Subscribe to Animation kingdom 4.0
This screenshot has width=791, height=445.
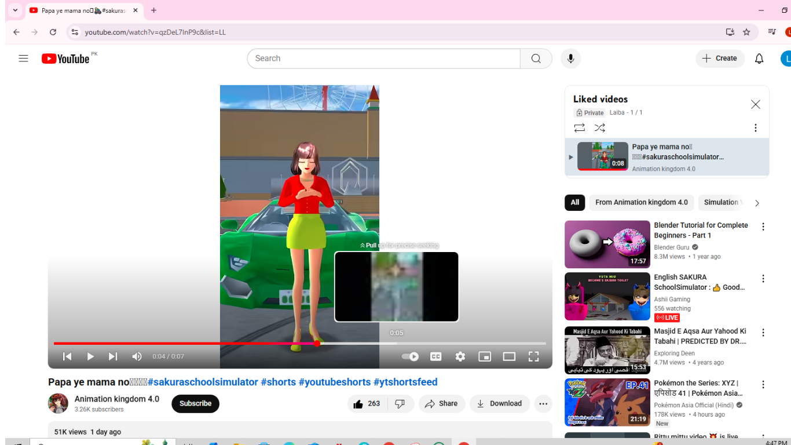(195, 404)
